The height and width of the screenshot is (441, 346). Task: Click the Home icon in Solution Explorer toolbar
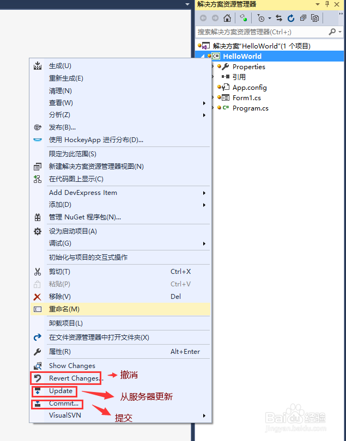click(x=227, y=19)
